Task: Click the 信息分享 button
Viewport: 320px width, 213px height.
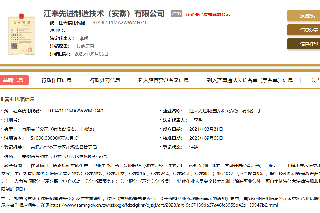Action: [304, 30]
